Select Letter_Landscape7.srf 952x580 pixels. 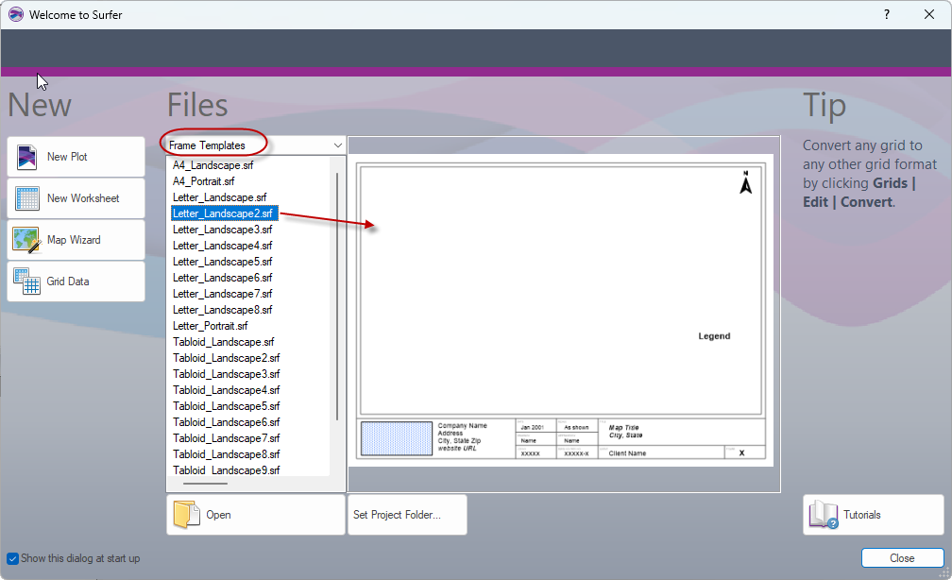[x=222, y=294]
